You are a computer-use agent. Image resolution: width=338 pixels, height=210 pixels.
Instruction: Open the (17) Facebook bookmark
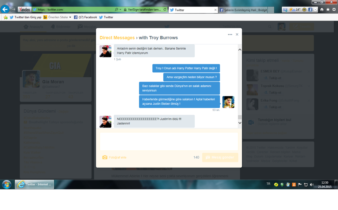[86, 17]
